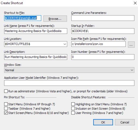Check Start Menu (Windows XP through 7)

(x=6, y=104)
